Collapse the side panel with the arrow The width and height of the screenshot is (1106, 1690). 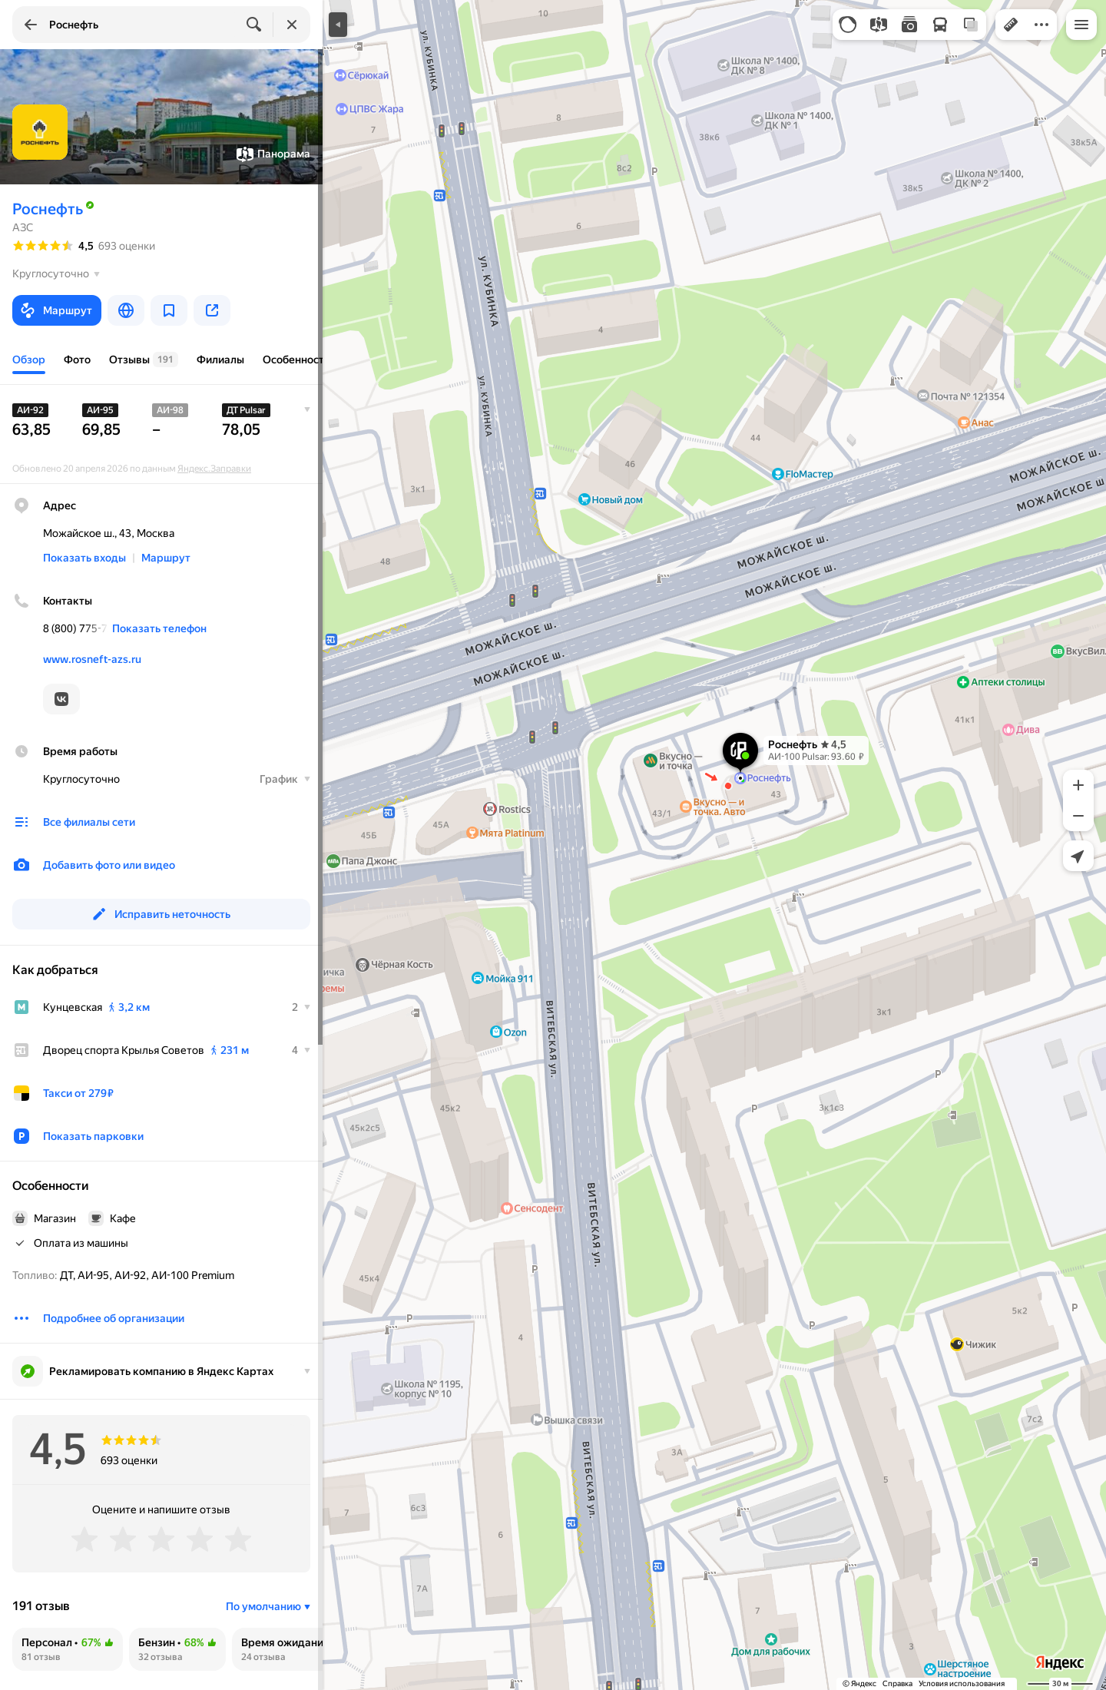click(338, 25)
